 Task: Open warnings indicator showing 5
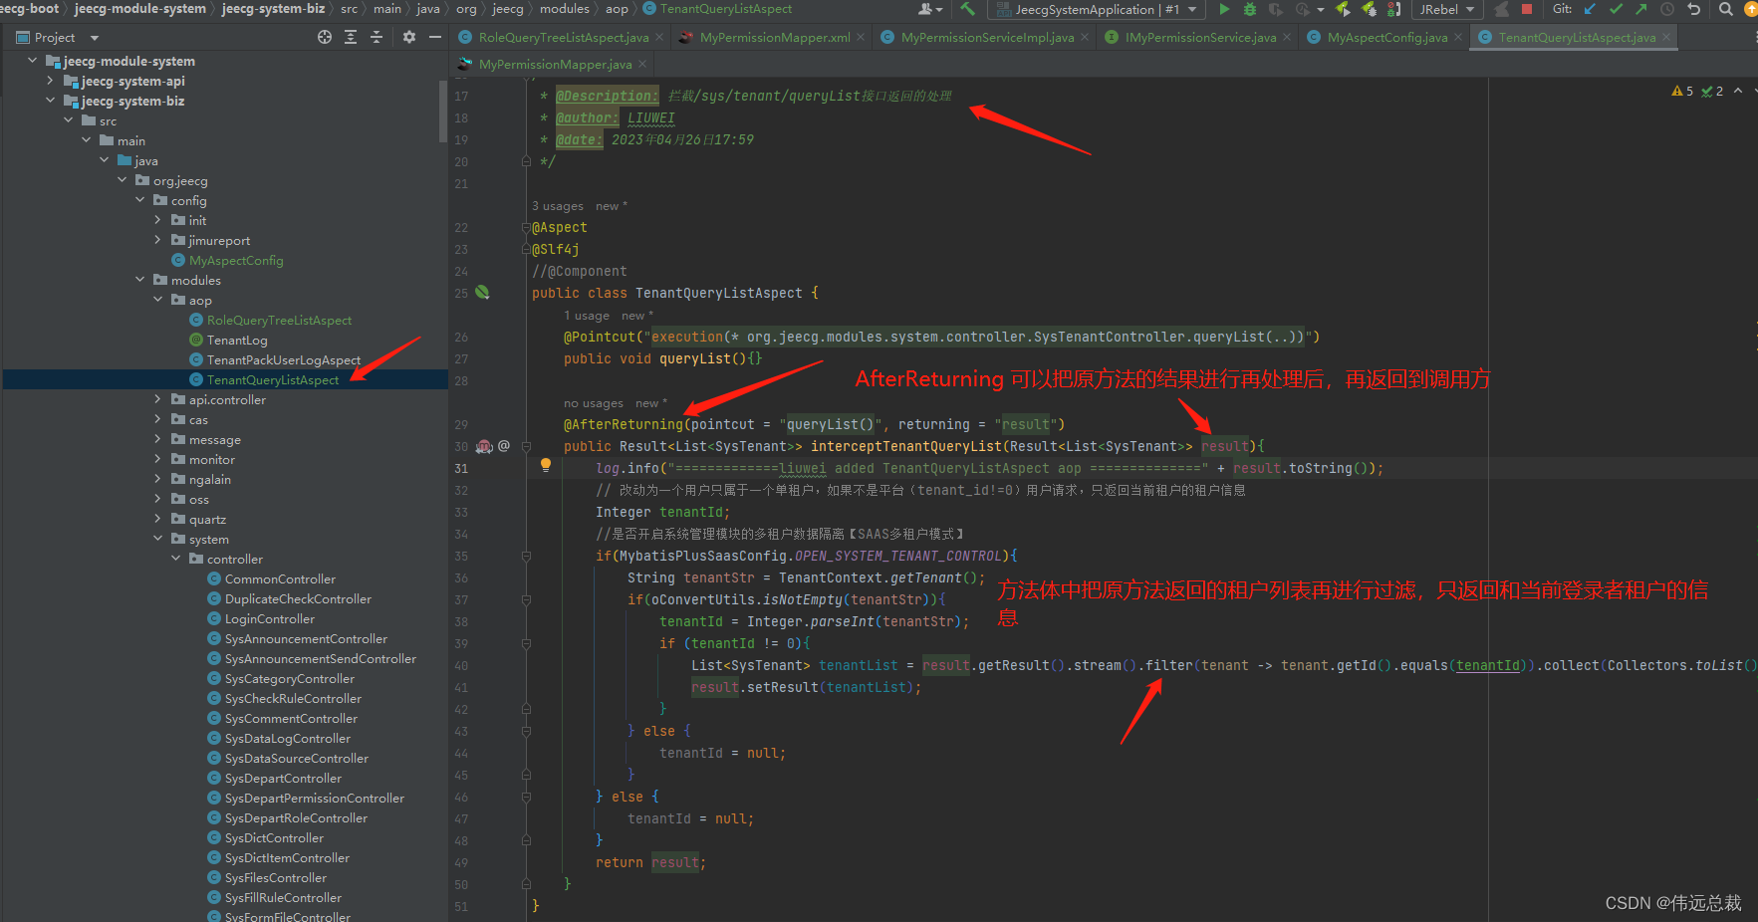coord(1682,91)
